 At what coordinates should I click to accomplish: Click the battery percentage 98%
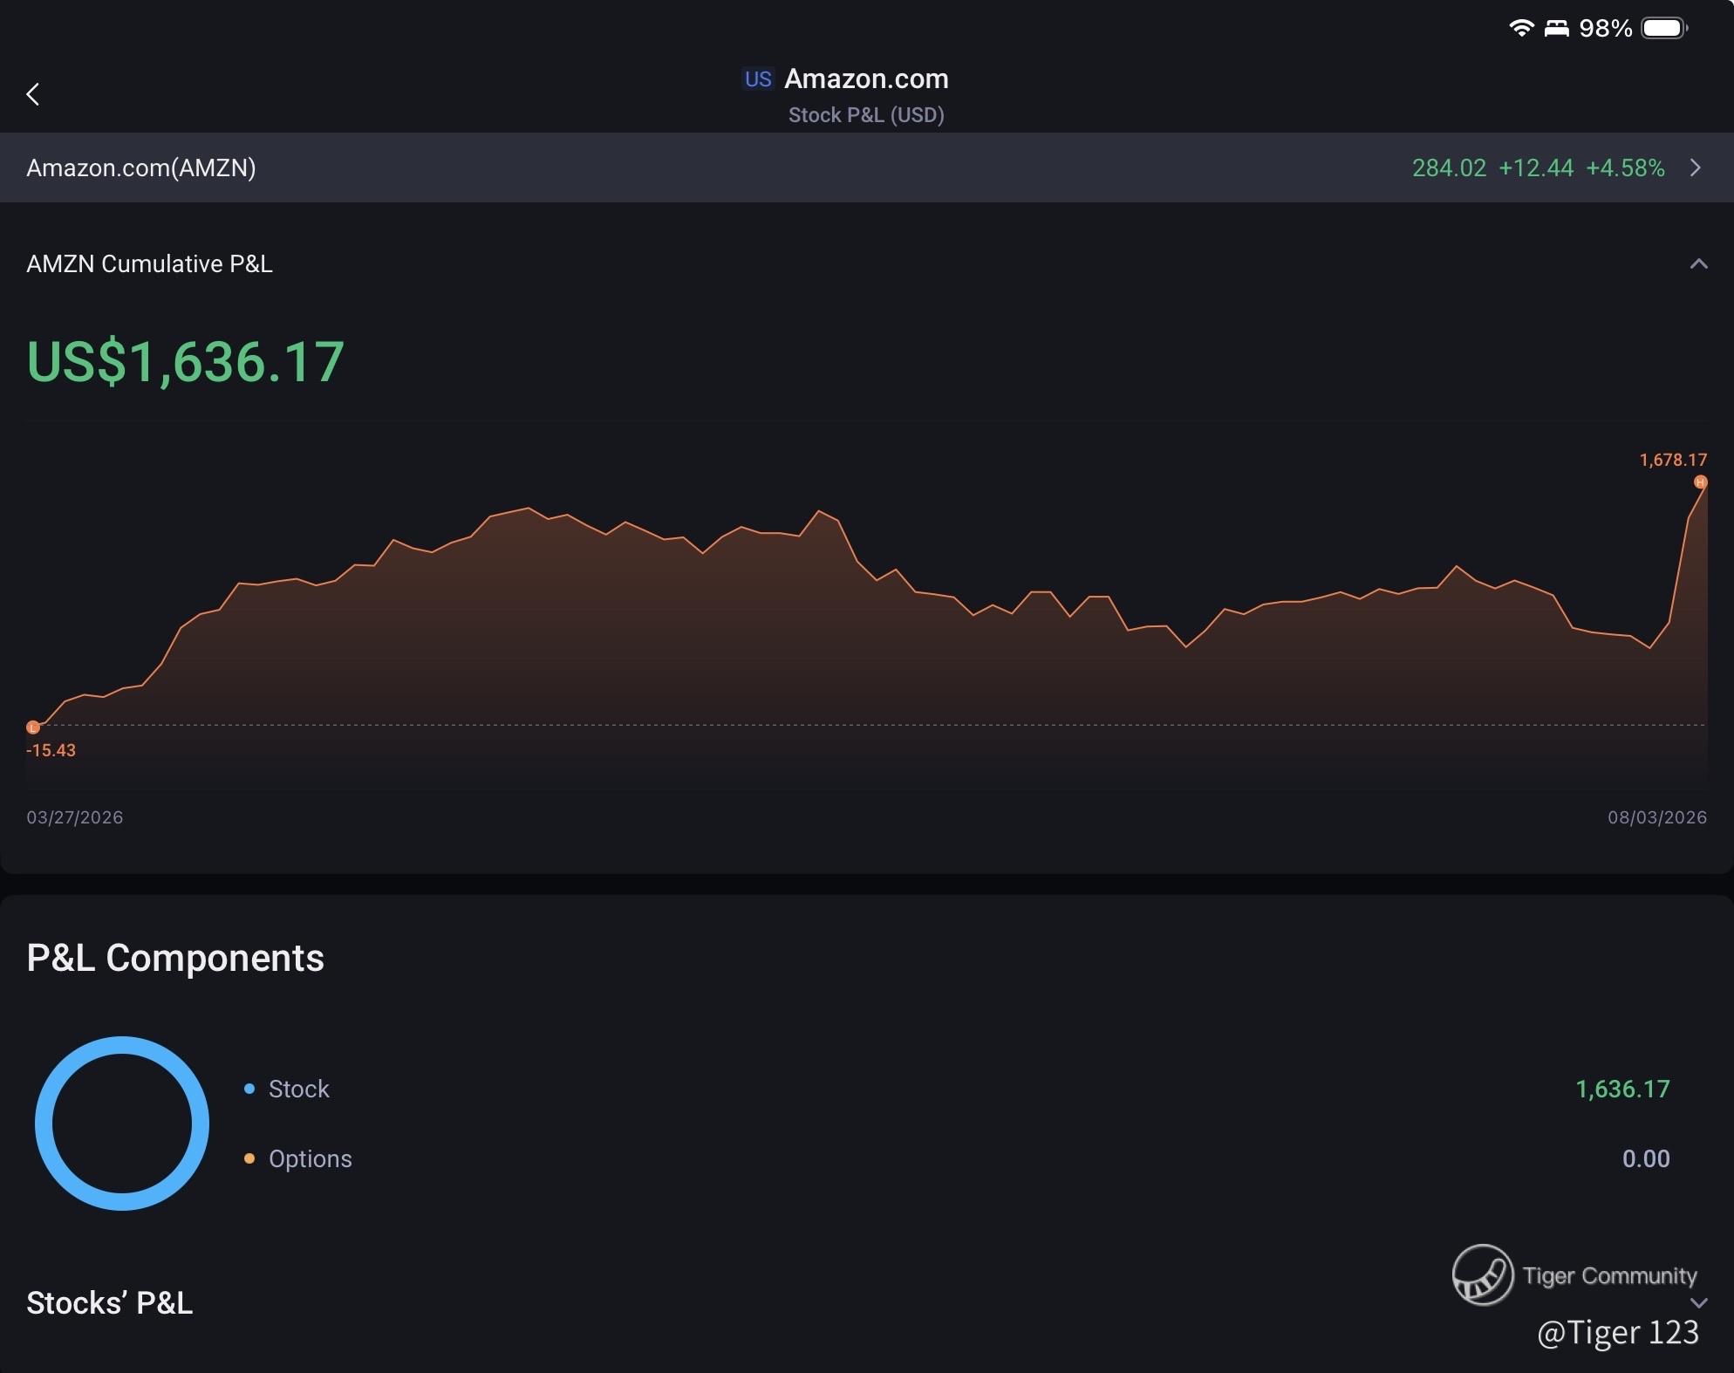1606,28
